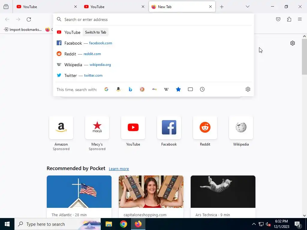Focus the Search or enter address field
Image resolution: width=307 pixels, height=230 pixels.
[153, 19]
